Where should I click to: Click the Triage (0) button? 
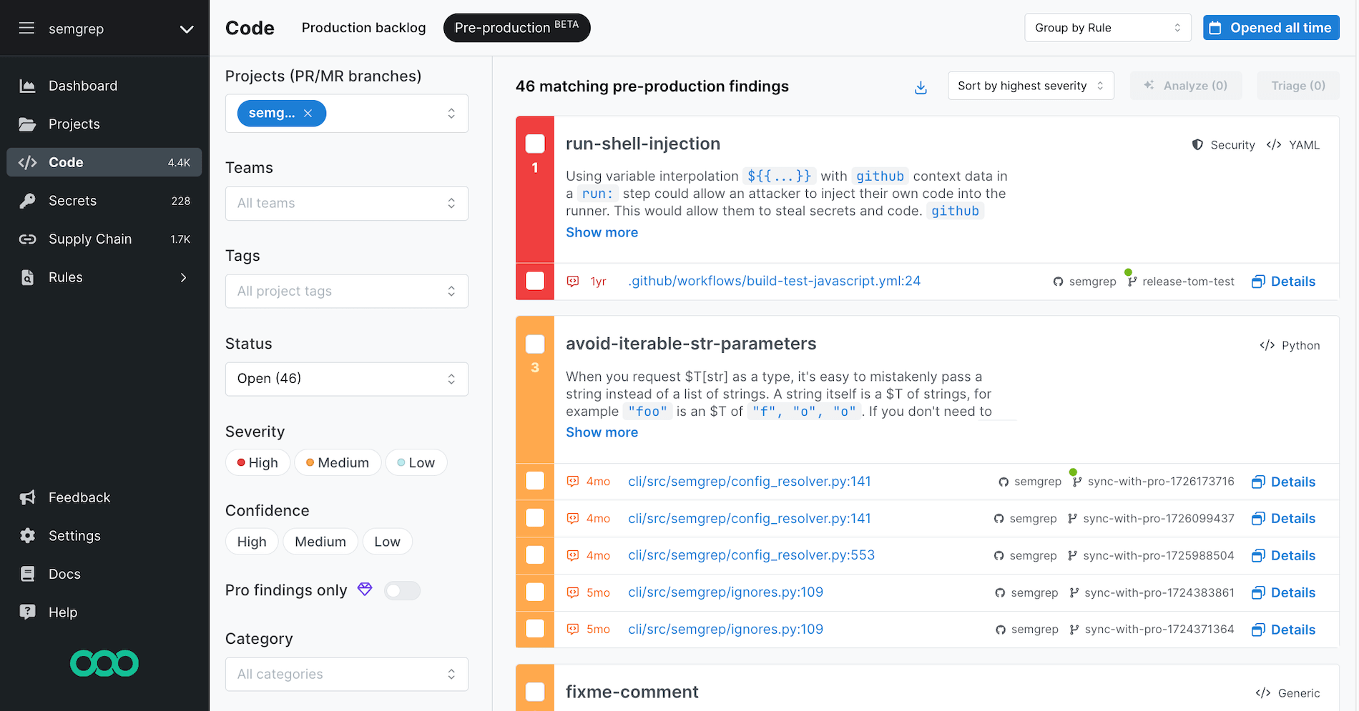[1298, 86]
